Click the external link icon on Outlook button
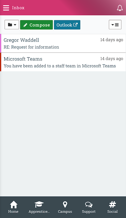 75,25
